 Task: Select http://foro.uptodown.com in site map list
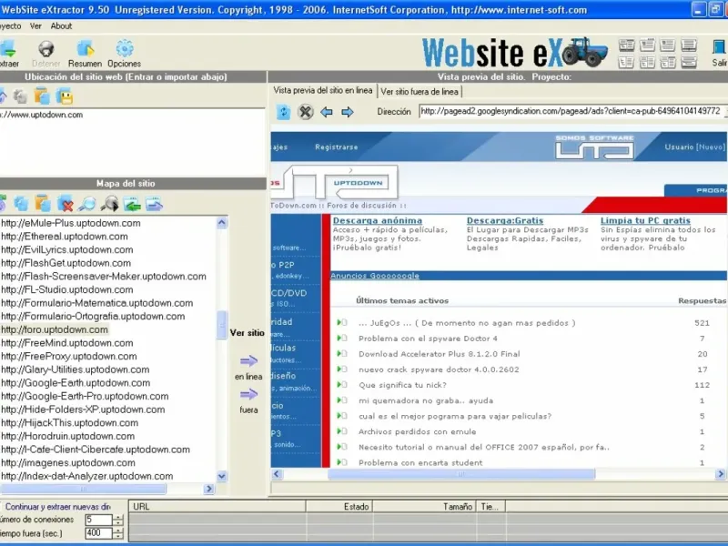point(55,329)
